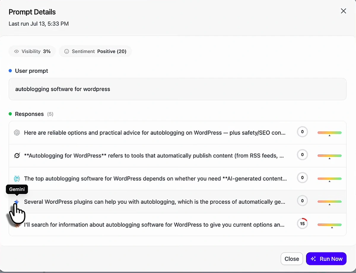The width and height of the screenshot is (356, 273).
Task: Open response 'I'll search for information about autoblogging'
Action: tap(177, 225)
